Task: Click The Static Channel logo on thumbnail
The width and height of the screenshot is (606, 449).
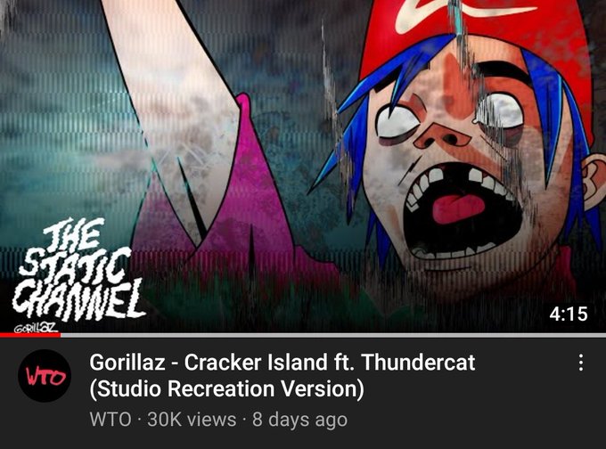Action: pyautogui.click(x=78, y=270)
